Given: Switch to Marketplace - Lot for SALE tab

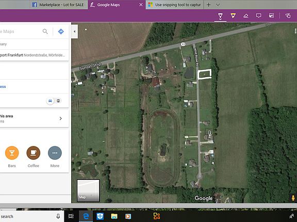Looking at the screenshot, I should (58, 5).
